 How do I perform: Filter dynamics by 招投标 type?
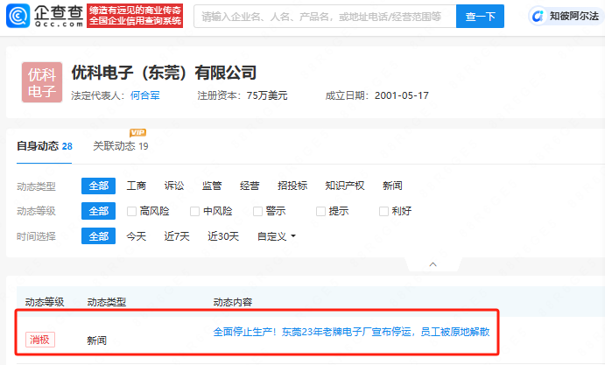pyautogui.click(x=292, y=186)
